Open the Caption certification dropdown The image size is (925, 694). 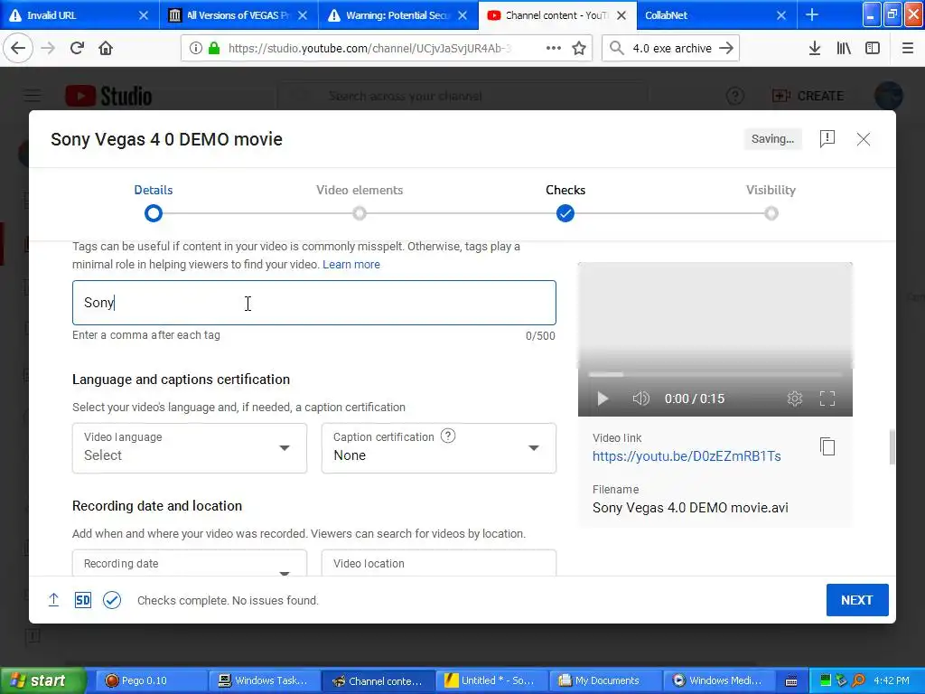438,448
